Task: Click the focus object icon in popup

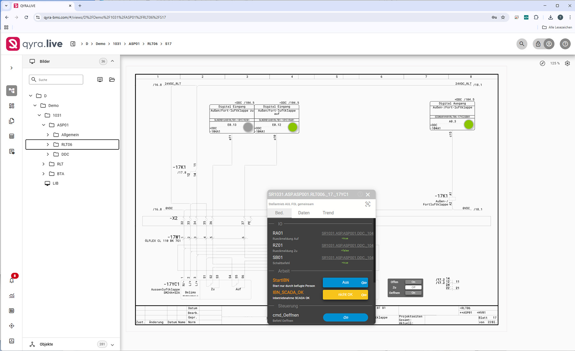Action: 368,204
